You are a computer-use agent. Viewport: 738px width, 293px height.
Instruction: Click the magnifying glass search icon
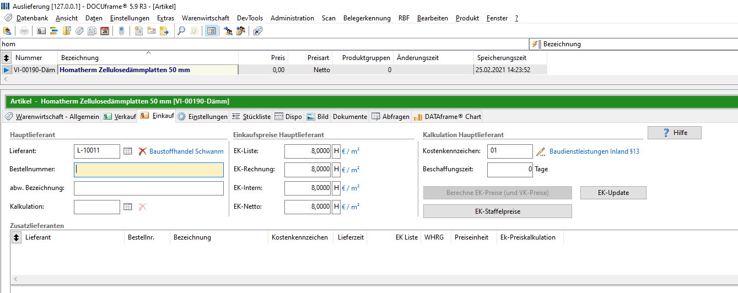pyautogui.click(x=181, y=31)
